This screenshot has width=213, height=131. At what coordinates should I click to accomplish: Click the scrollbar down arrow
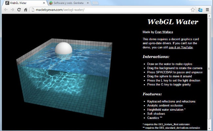pos(209,128)
